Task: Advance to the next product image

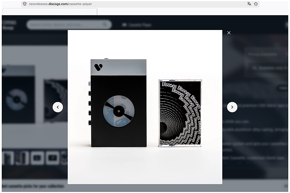Action: click(232, 107)
